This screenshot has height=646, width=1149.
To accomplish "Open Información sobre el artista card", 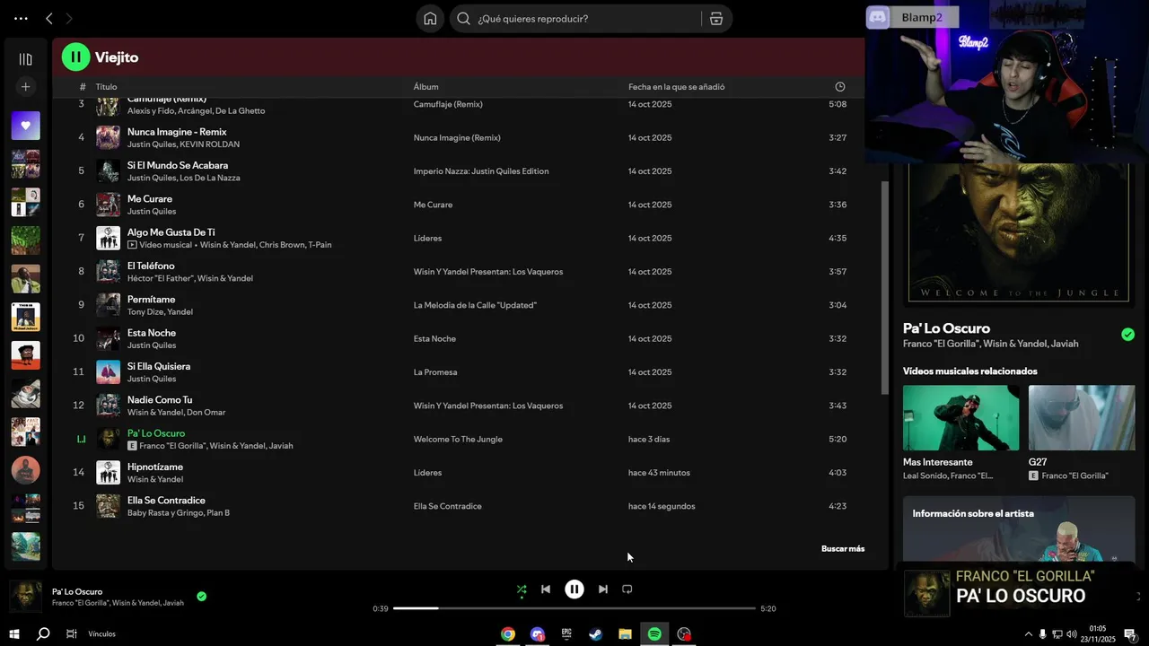I will pyautogui.click(x=1019, y=529).
